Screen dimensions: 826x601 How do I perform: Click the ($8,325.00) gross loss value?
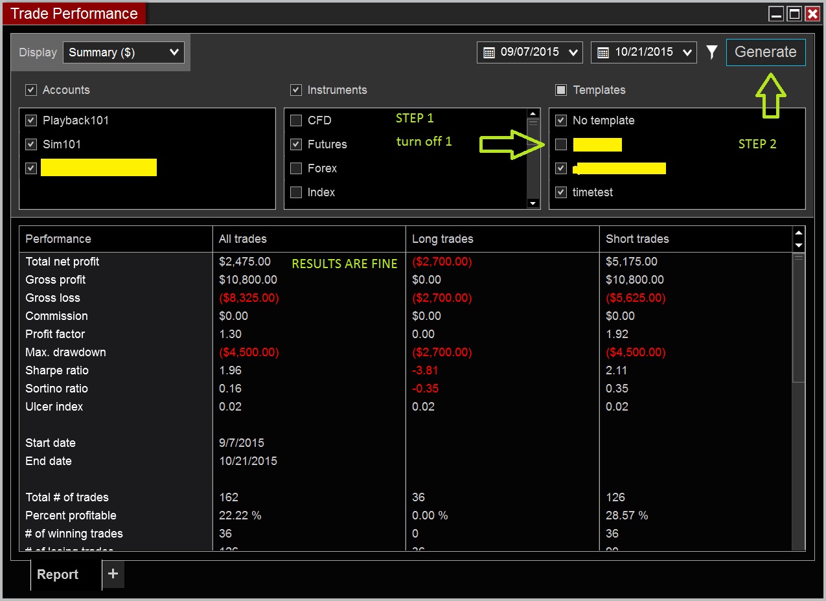pos(249,298)
